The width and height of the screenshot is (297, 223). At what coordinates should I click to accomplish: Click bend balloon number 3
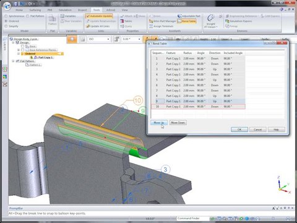[165, 170]
